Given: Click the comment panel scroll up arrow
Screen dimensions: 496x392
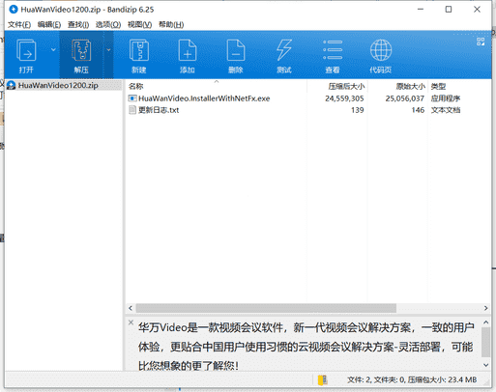Looking at the screenshot, I should point(485,322).
